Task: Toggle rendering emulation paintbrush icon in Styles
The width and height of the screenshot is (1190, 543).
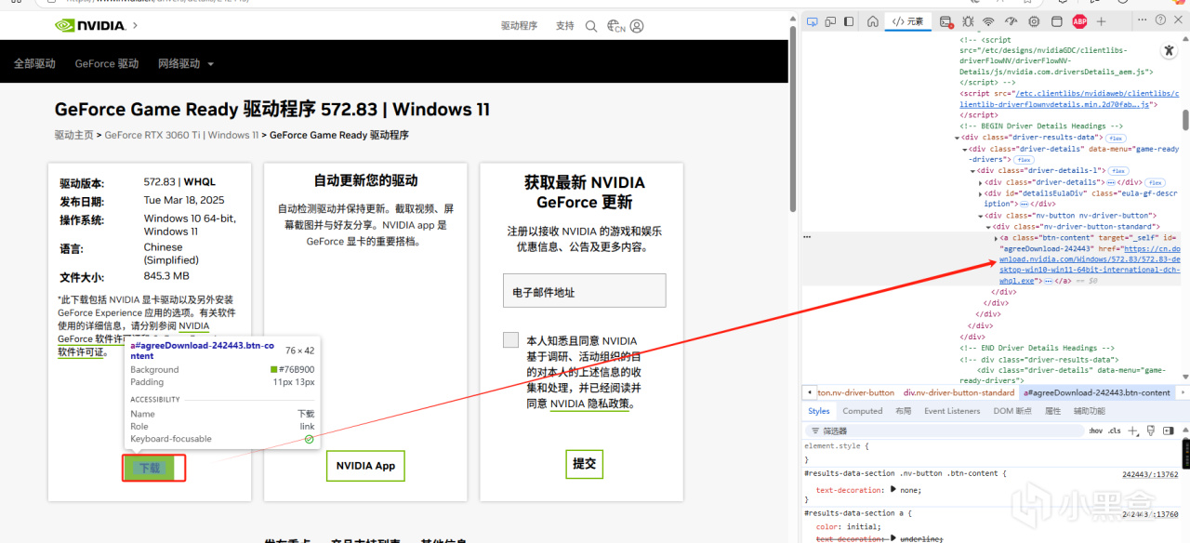Action: pos(1151,430)
